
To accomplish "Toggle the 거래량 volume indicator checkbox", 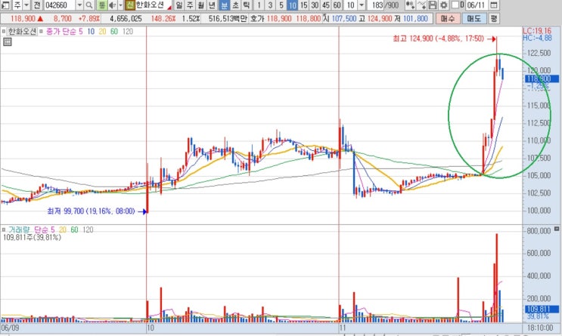I will tap(4, 230).
